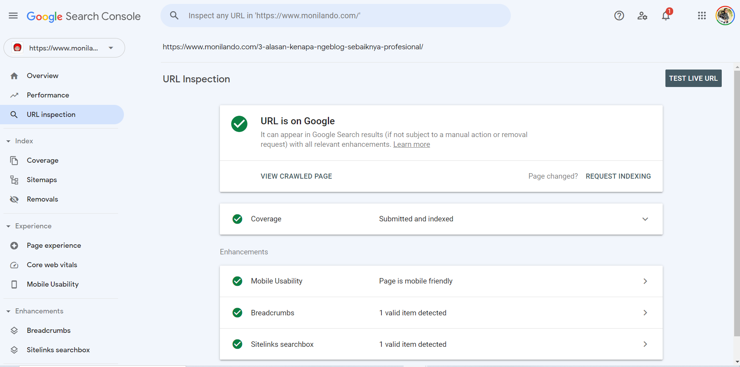Click the TEST LIVE URL button
Viewport: 740px width, 367px height.
coord(693,78)
